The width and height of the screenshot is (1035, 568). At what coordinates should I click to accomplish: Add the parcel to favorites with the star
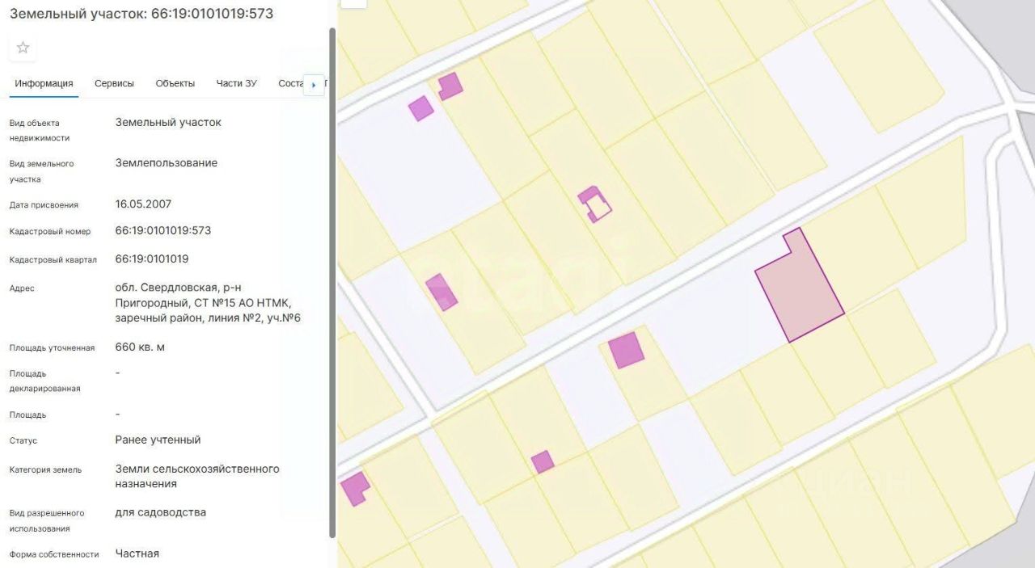(23, 48)
